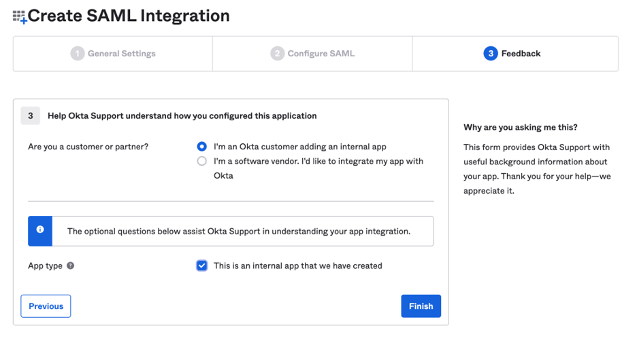The height and width of the screenshot is (345, 637).
Task: Click the Finish button
Action: click(421, 306)
